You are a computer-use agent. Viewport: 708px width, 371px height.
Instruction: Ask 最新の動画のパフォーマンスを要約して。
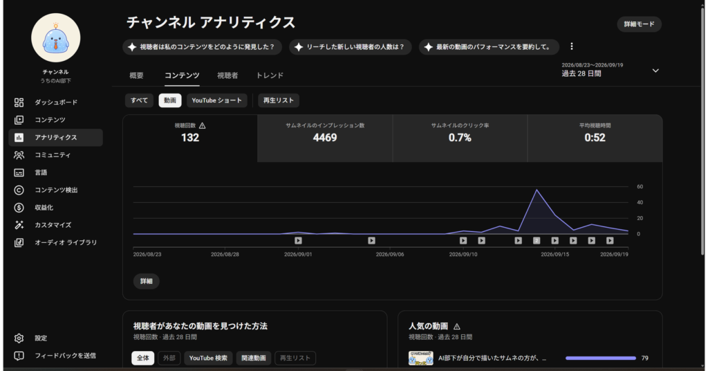(489, 47)
